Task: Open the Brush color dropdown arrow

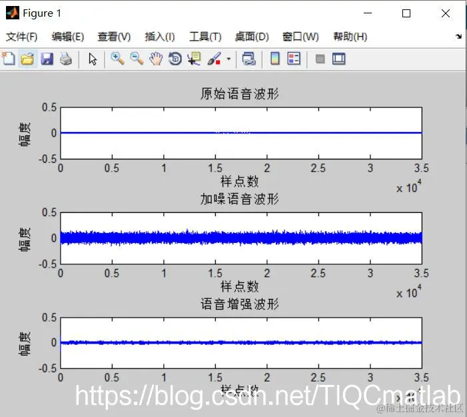Action: [229, 59]
